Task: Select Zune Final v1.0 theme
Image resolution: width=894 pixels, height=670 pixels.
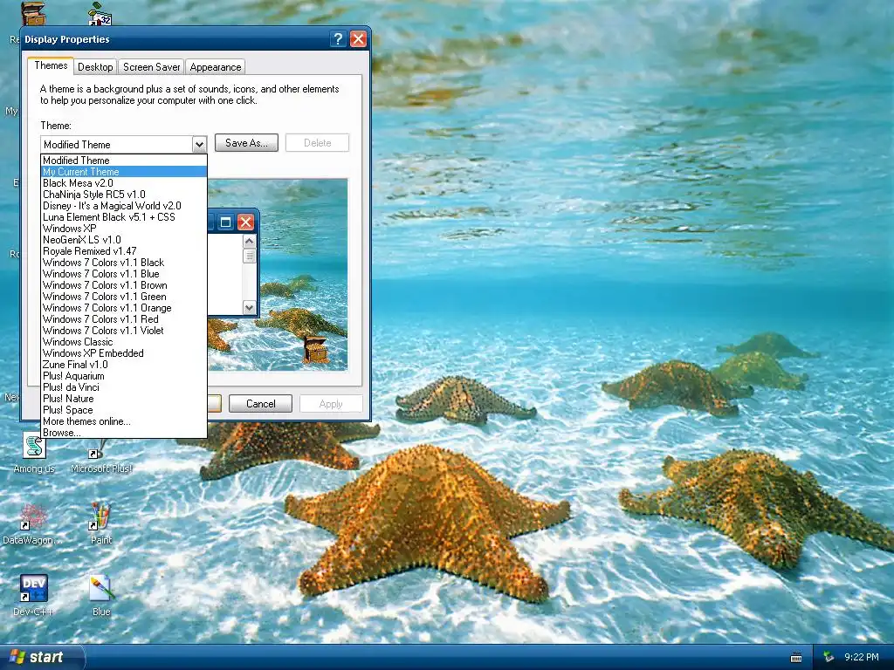Action: (124, 365)
